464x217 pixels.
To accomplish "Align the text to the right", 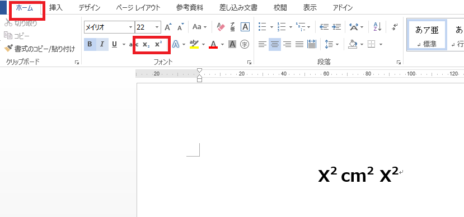I will click(x=287, y=44).
